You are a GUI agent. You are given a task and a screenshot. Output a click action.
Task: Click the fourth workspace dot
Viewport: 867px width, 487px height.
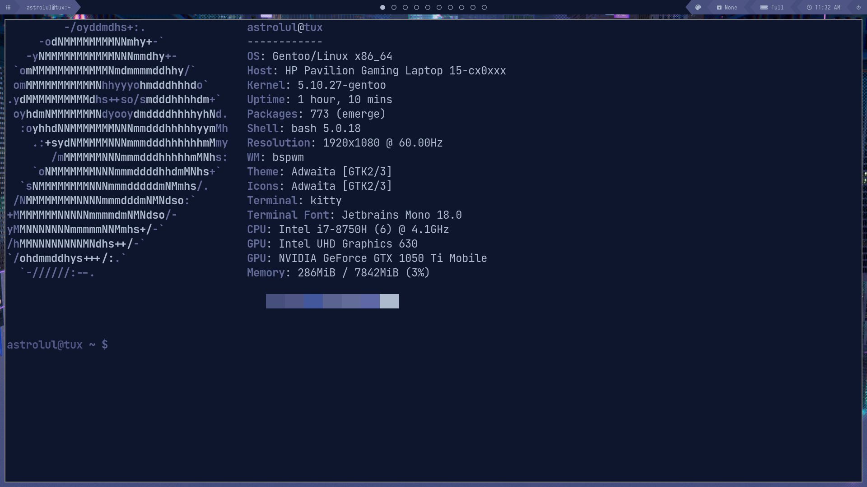[x=416, y=7]
